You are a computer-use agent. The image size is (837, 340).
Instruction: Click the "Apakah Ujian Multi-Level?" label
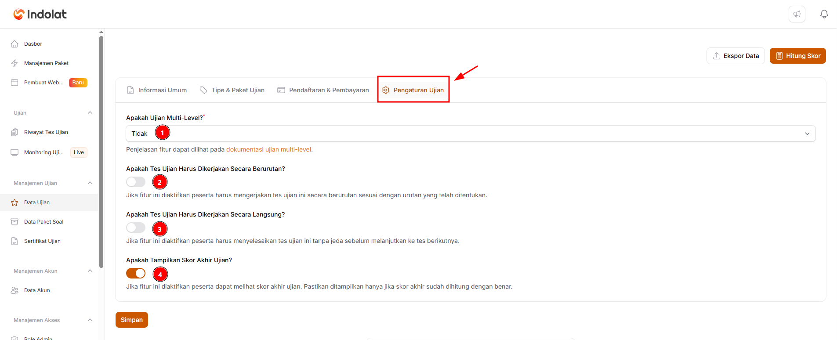(x=164, y=118)
